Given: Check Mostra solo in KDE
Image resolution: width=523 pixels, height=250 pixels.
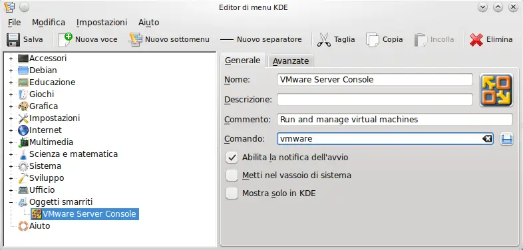Looking at the screenshot, I should pos(232,193).
